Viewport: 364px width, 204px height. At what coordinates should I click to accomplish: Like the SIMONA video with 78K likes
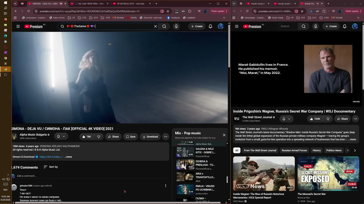coord(86,137)
